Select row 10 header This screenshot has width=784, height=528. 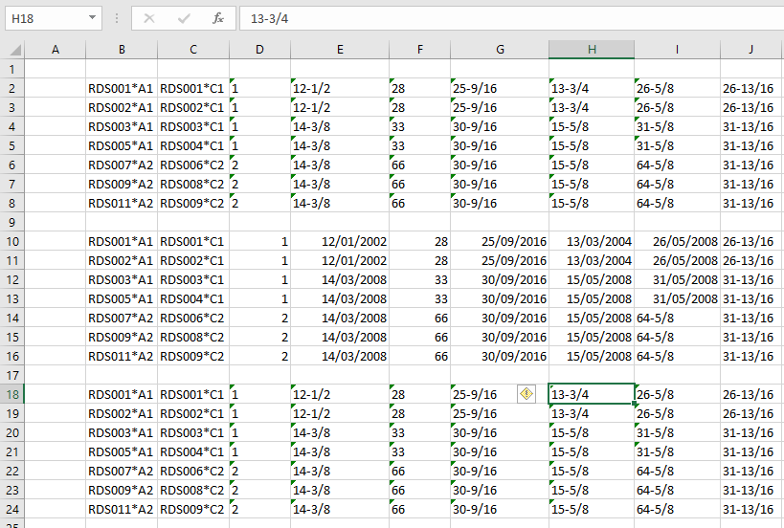pos(11,241)
